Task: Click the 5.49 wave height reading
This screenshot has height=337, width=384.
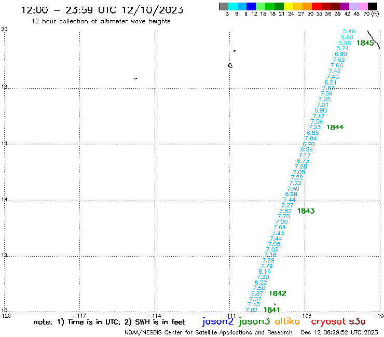Action: pos(349,31)
